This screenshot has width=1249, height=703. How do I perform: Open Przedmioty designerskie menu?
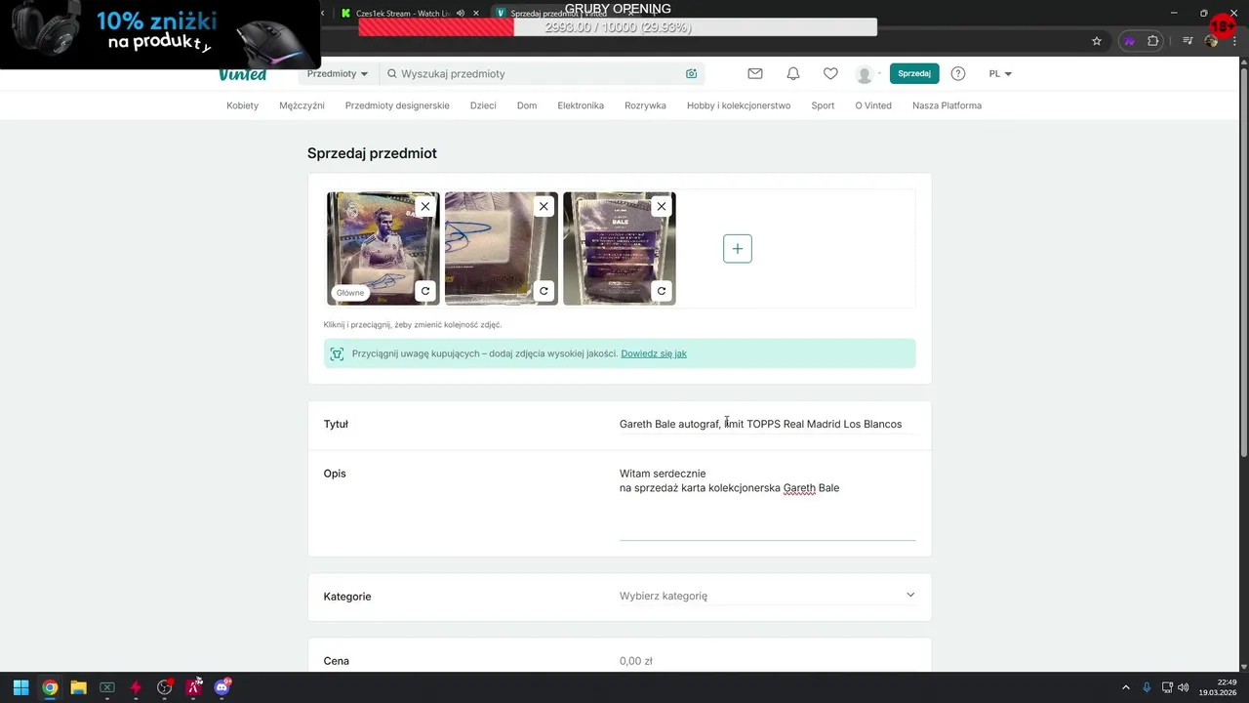point(397,105)
